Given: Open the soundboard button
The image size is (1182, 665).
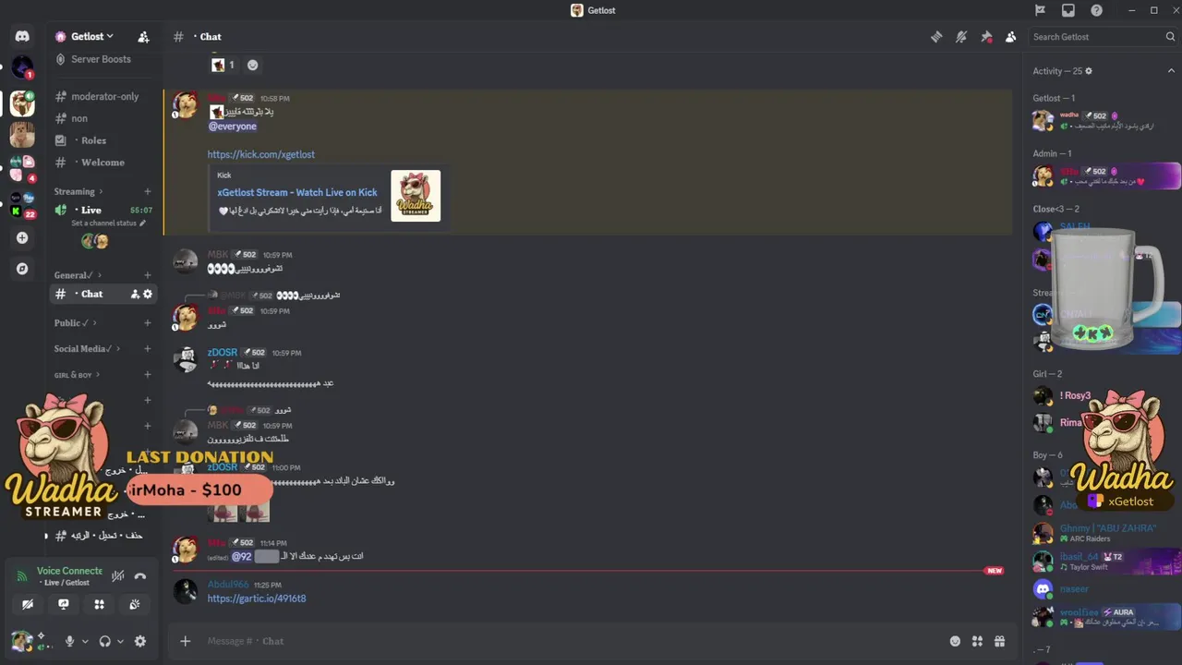Looking at the screenshot, I should click(x=135, y=604).
